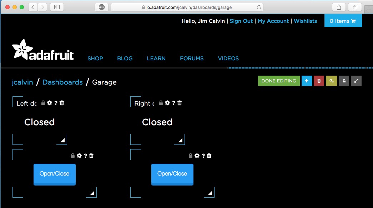Click the adafruit logo

43,50
